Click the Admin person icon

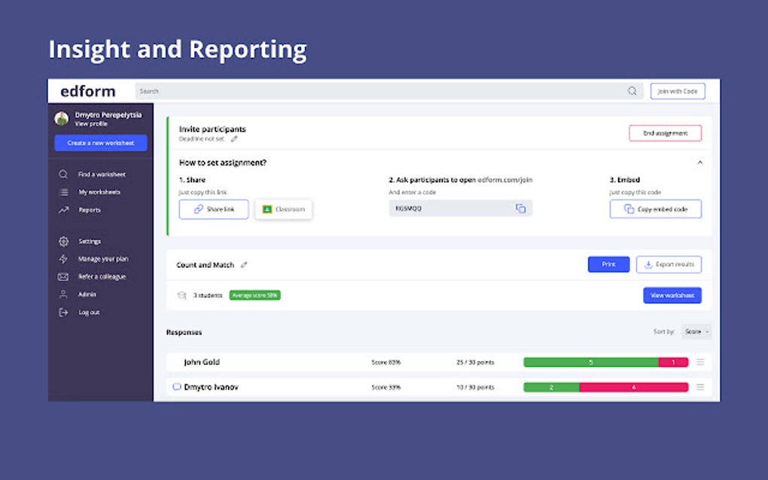pyautogui.click(x=63, y=294)
